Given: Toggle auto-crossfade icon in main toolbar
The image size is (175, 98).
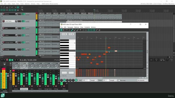Looking at the screenshot, I should click(2, 10).
